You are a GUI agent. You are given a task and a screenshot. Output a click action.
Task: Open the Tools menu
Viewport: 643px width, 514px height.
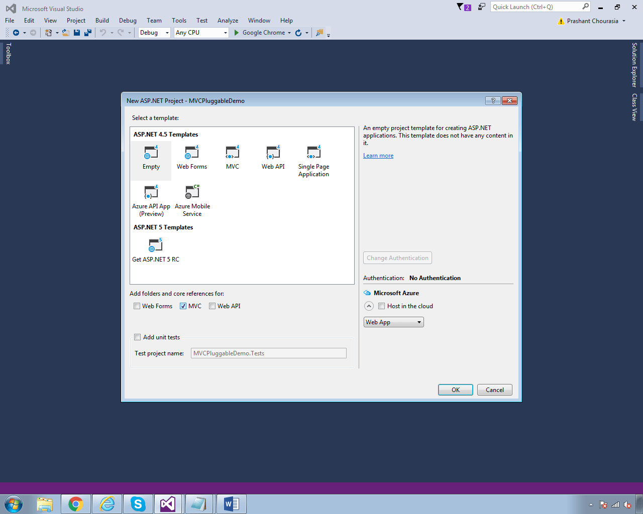[x=179, y=21]
